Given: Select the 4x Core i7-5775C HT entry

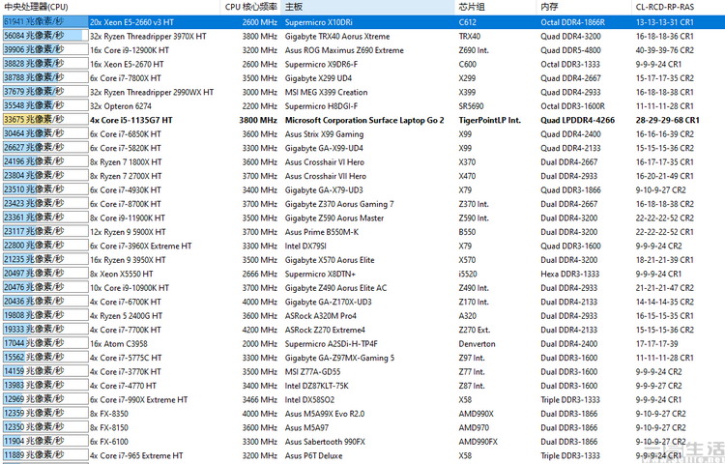Looking at the screenshot, I should click(126, 358).
